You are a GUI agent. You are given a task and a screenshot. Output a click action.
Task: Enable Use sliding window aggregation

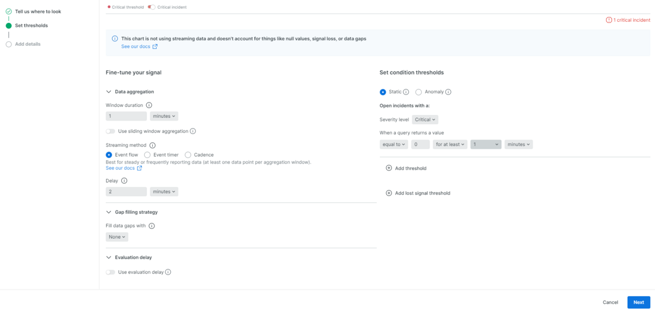111,131
